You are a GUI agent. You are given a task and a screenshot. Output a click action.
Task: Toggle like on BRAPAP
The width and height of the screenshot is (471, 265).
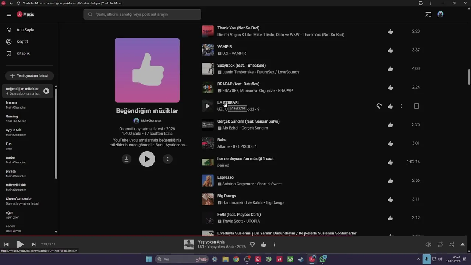pos(390,87)
